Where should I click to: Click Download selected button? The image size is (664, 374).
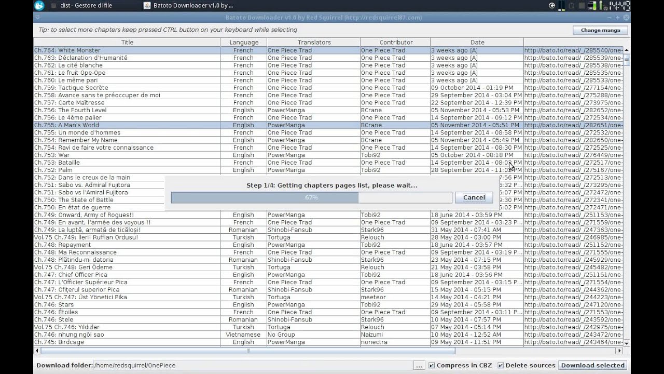point(592,365)
